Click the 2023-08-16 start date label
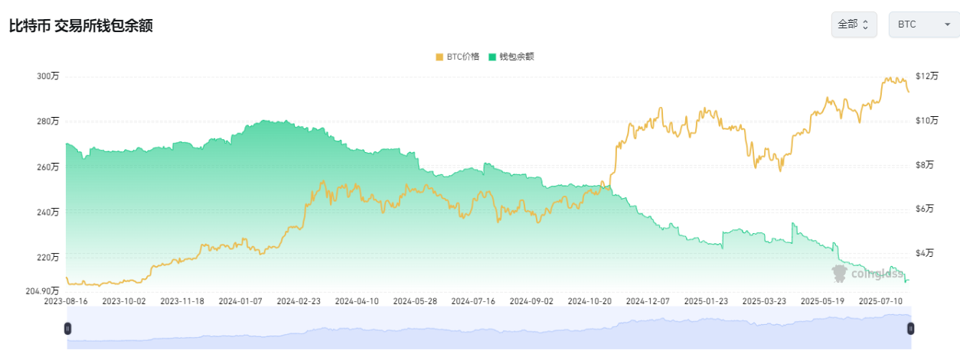 tap(66, 301)
